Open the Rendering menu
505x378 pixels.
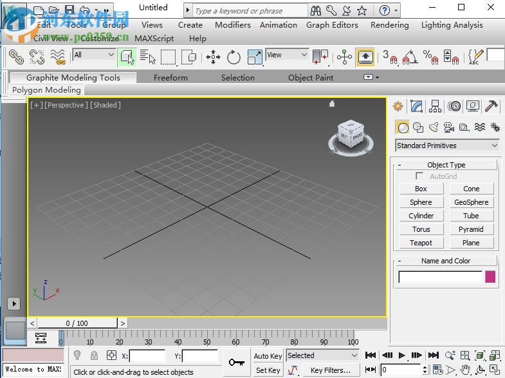coord(390,25)
